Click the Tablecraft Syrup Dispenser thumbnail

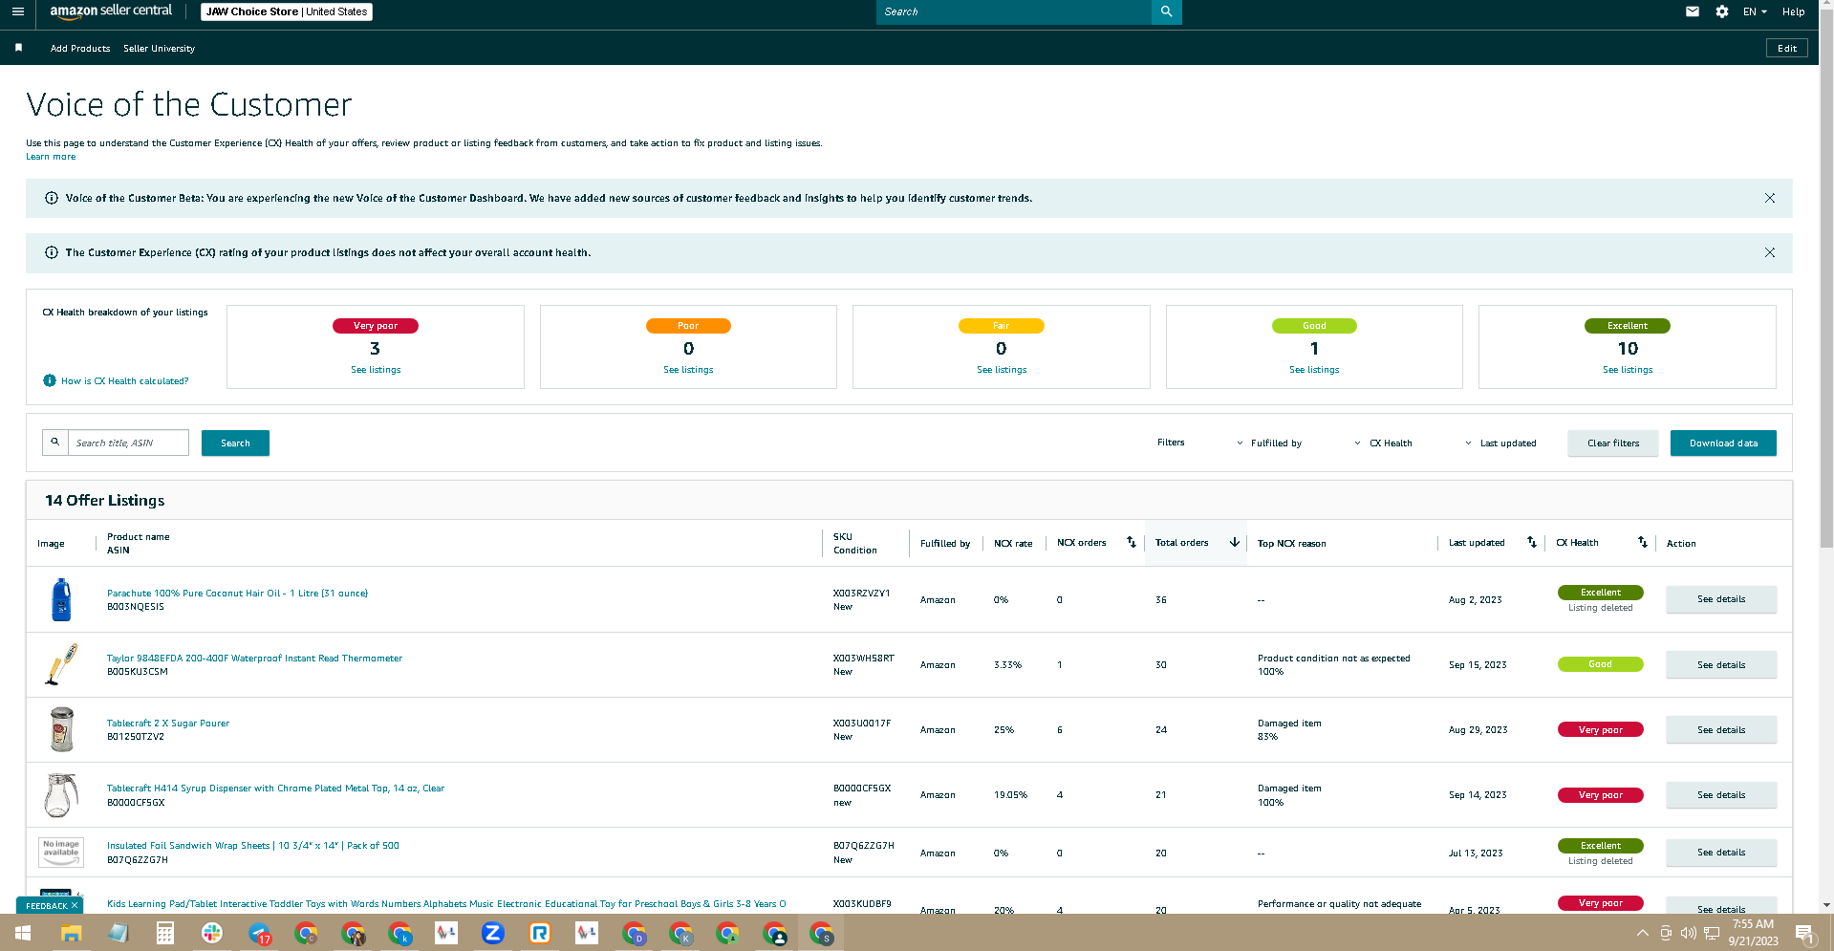point(60,794)
